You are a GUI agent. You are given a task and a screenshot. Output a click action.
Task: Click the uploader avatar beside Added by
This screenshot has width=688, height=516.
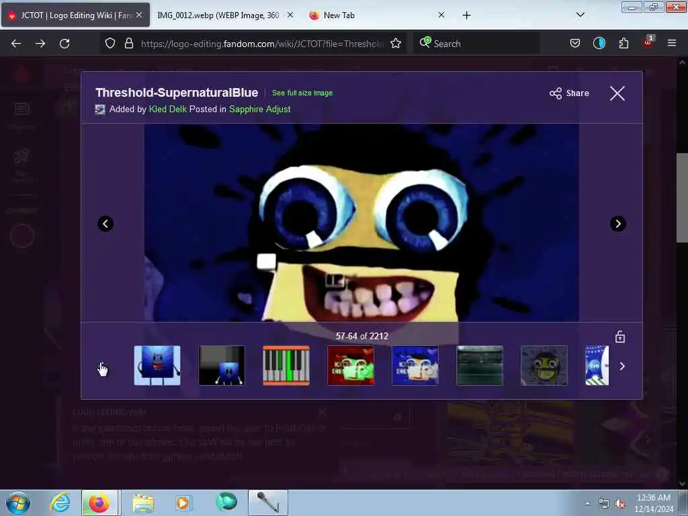click(x=100, y=110)
